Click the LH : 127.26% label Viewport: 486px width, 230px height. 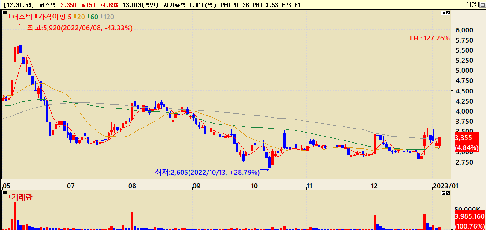click(430, 38)
